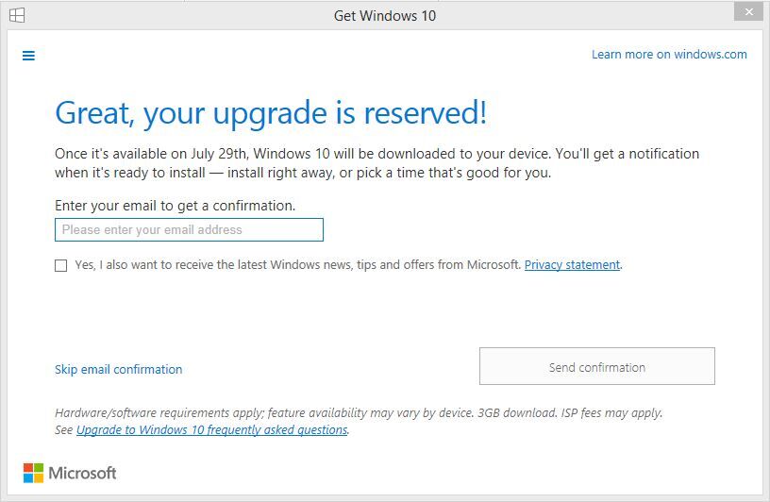This screenshot has width=770, height=502.
Task: Open the hamburger menu
Action: coord(28,56)
